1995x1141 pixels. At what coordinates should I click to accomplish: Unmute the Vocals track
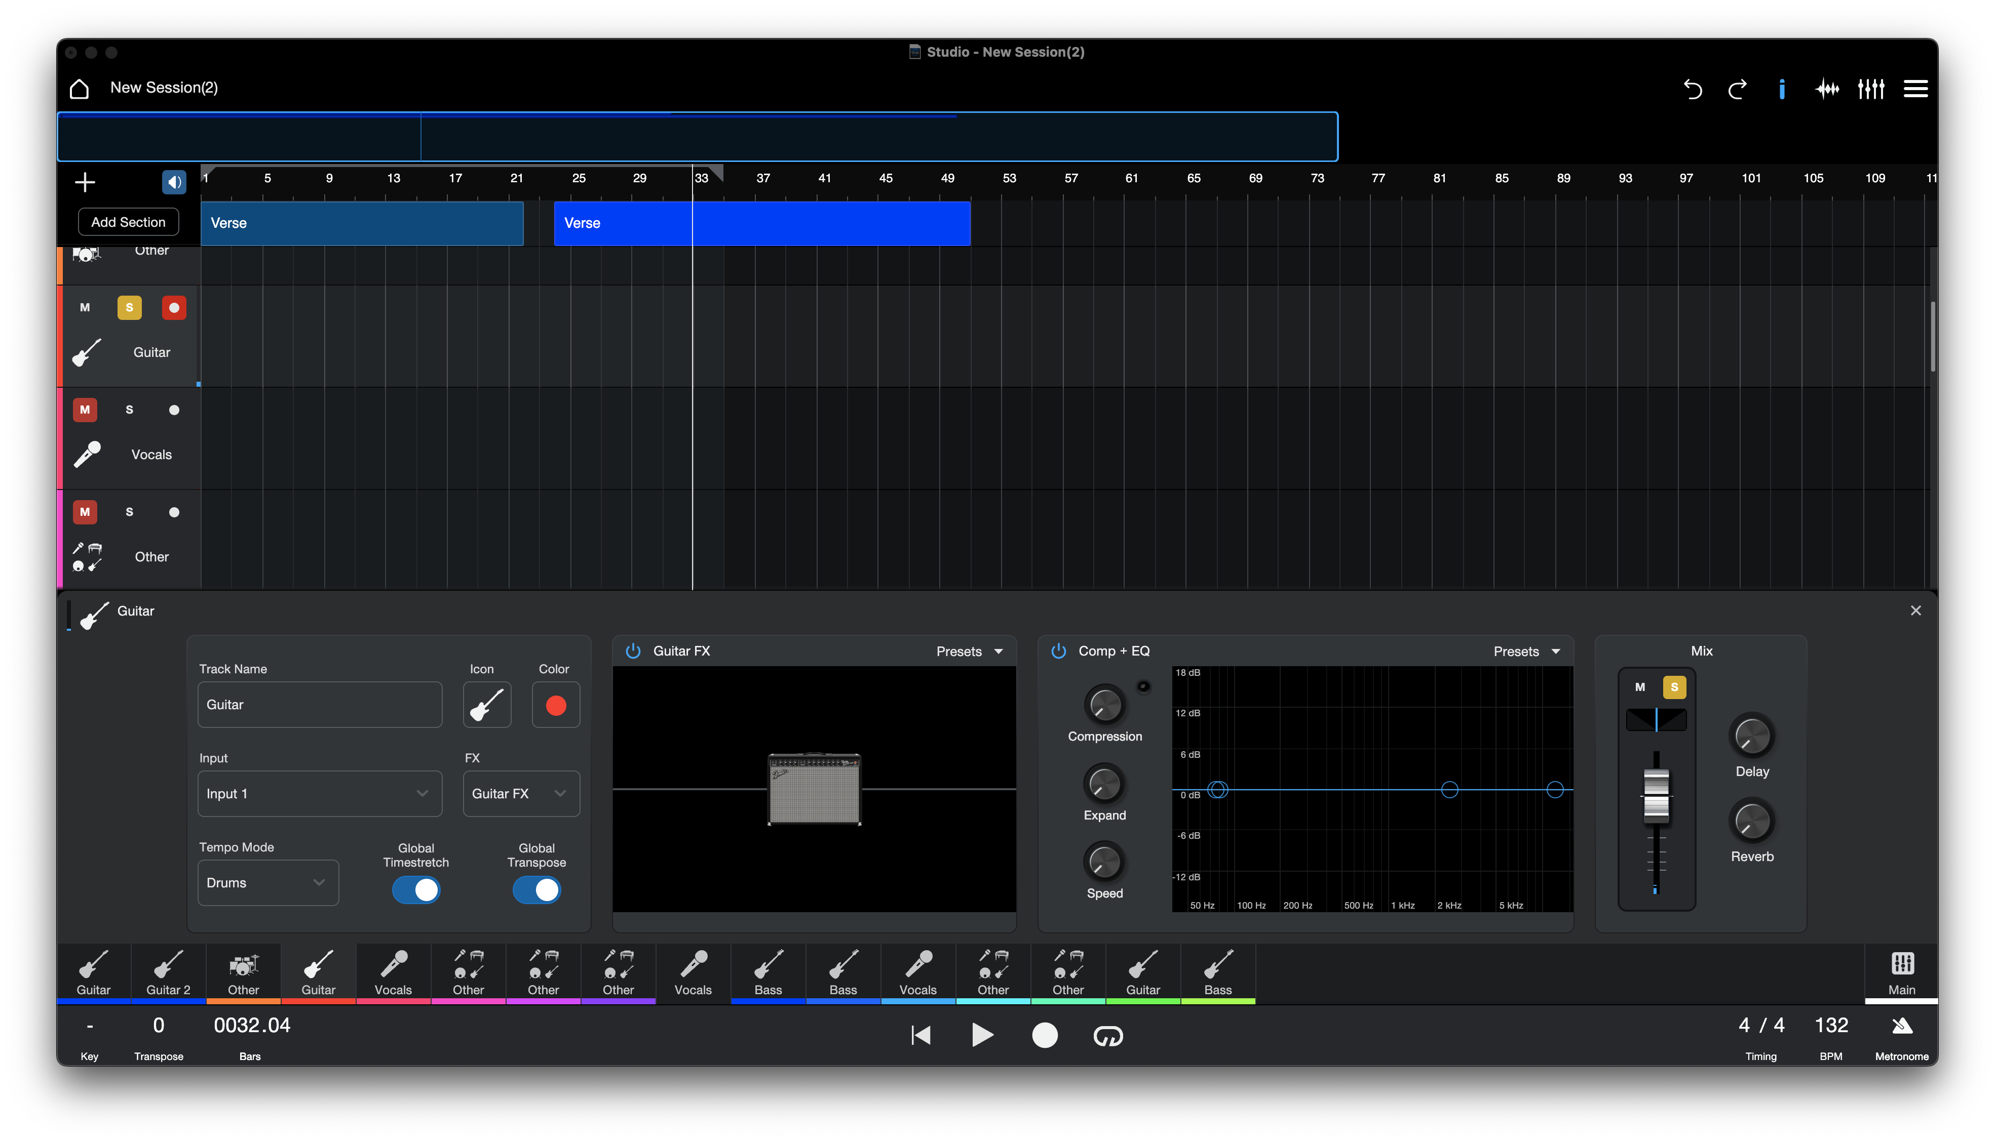pyautogui.click(x=85, y=410)
